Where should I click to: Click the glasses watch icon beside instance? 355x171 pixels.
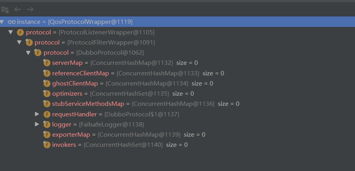(x=12, y=21)
